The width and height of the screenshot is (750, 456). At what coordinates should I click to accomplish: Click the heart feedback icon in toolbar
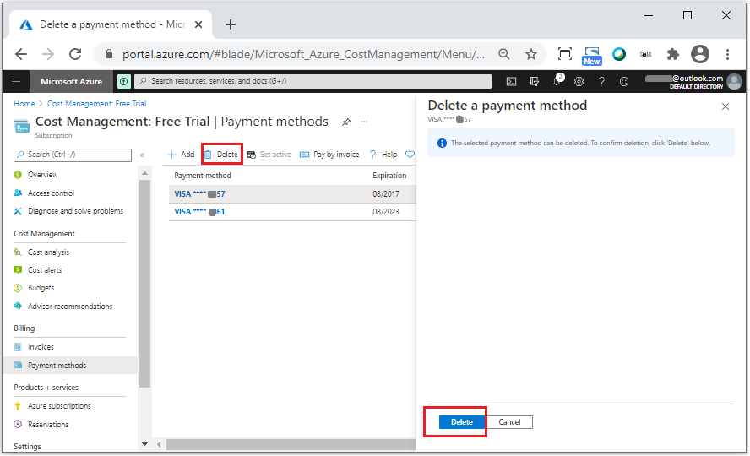pyautogui.click(x=410, y=155)
